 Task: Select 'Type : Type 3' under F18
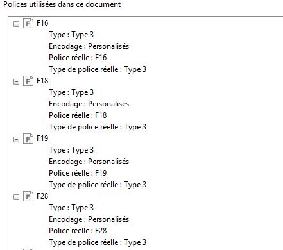click(71, 92)
